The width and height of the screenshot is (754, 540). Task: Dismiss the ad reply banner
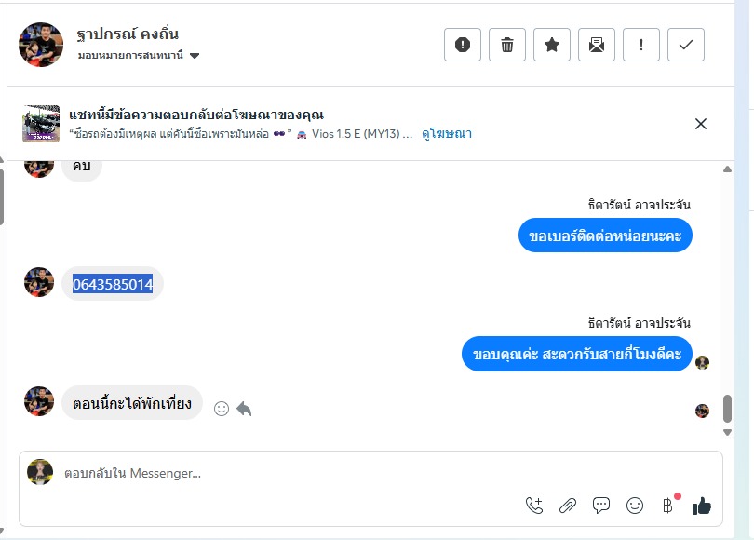pos(701,124)
